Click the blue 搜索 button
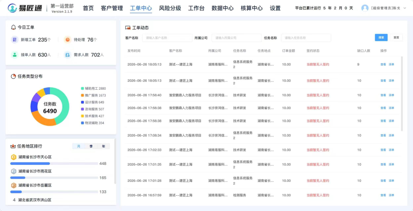The height and width of the screenshot is (211, 413). coord(381,37)
